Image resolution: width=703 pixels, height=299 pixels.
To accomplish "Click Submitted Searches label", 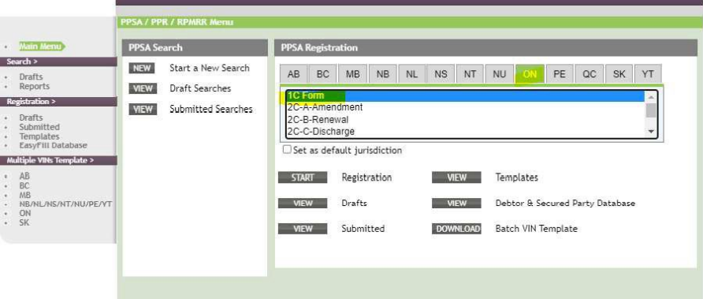I will pyautogui.click(x=210, y=109).
